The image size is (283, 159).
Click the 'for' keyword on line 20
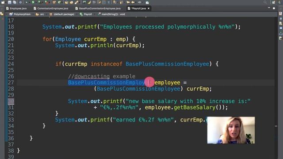(x=47, y=39)
